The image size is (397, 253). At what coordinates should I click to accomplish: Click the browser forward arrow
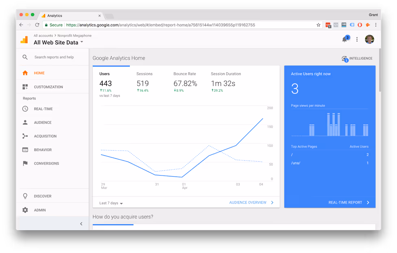tap(29, 25)
